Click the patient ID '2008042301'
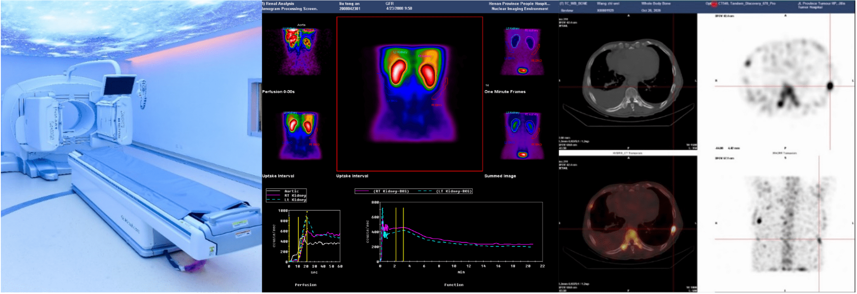Viewport: 857px width, 294px height. tap(350, 8)
